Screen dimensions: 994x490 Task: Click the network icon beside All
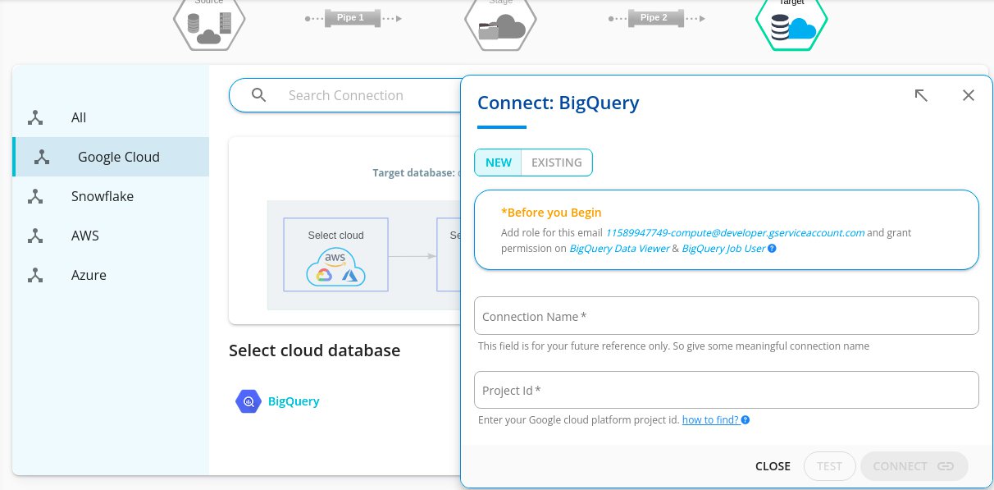click(35, 117)
